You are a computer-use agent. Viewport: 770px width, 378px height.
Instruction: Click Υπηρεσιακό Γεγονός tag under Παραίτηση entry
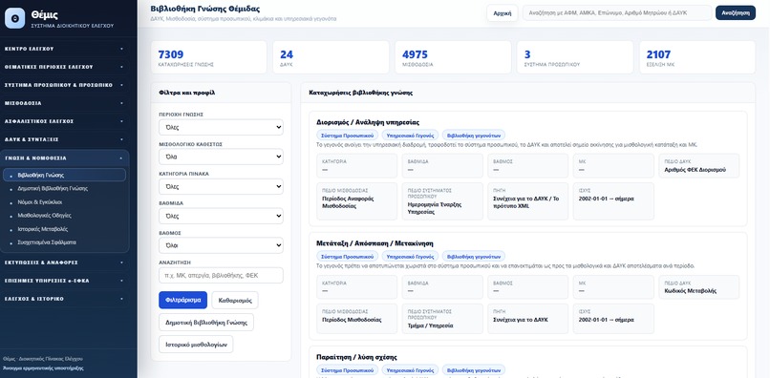(410, 369)
